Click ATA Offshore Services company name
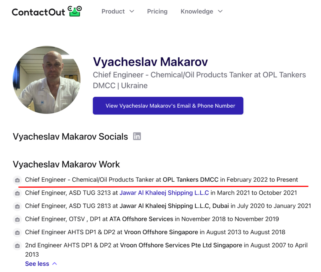The image size is (321, 272). 141,219
